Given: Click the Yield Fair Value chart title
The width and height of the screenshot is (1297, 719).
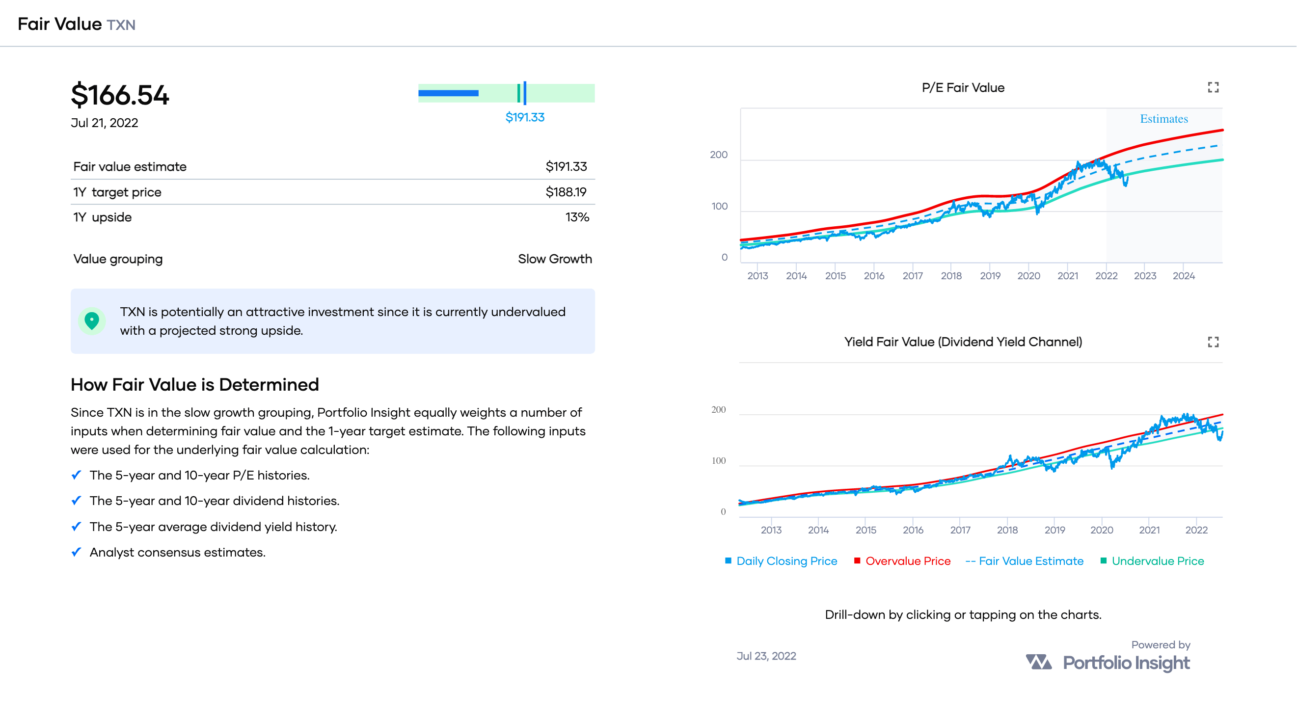Looking at the screenshot, I should [x=963, y=342].
